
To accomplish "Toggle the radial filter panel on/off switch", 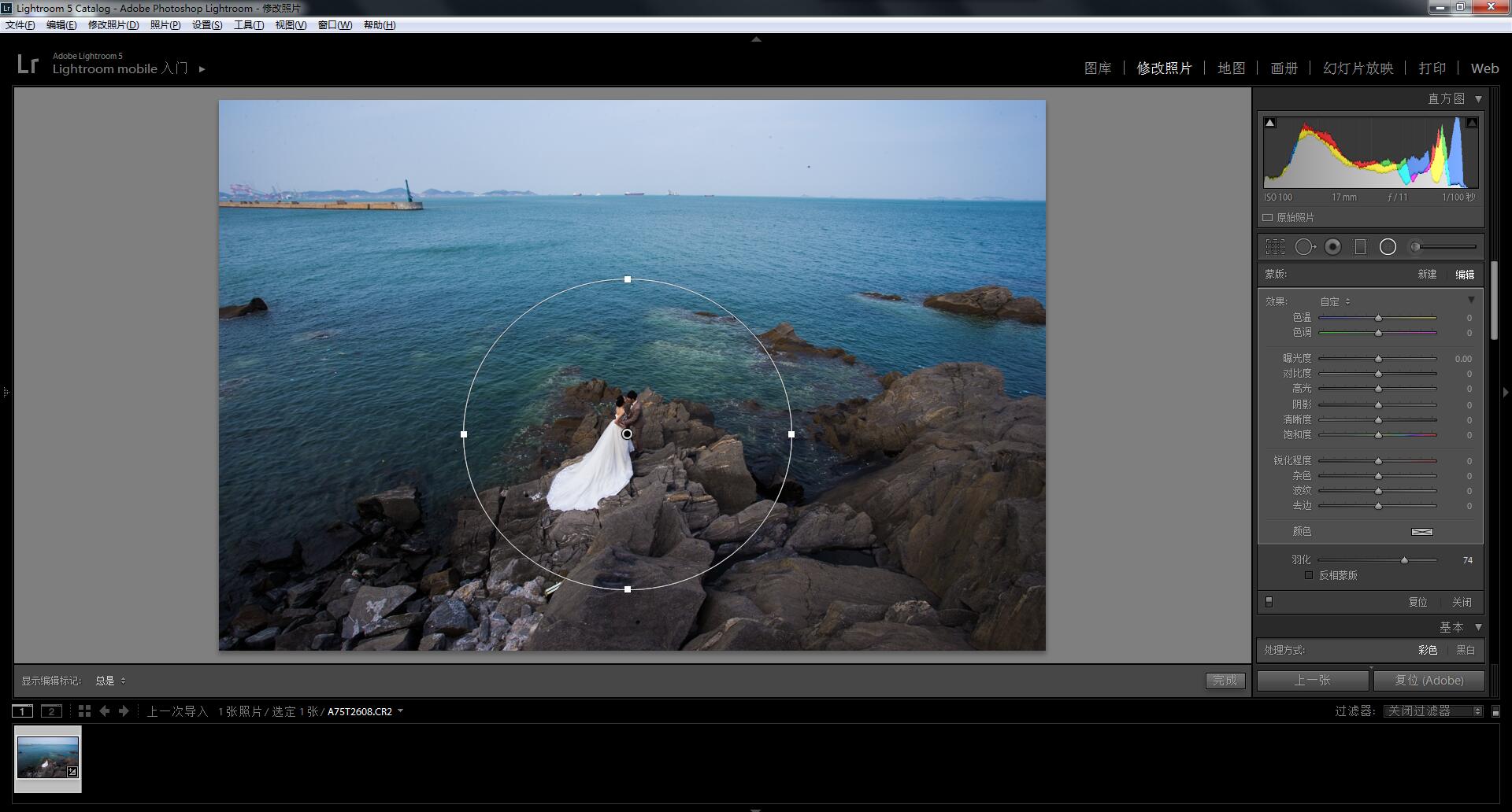I will click(x=1269, y=602).
